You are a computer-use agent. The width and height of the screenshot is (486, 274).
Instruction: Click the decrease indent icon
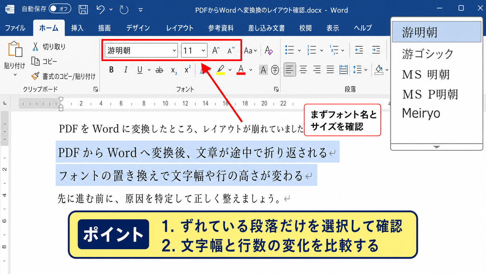(x=359, y=50)
